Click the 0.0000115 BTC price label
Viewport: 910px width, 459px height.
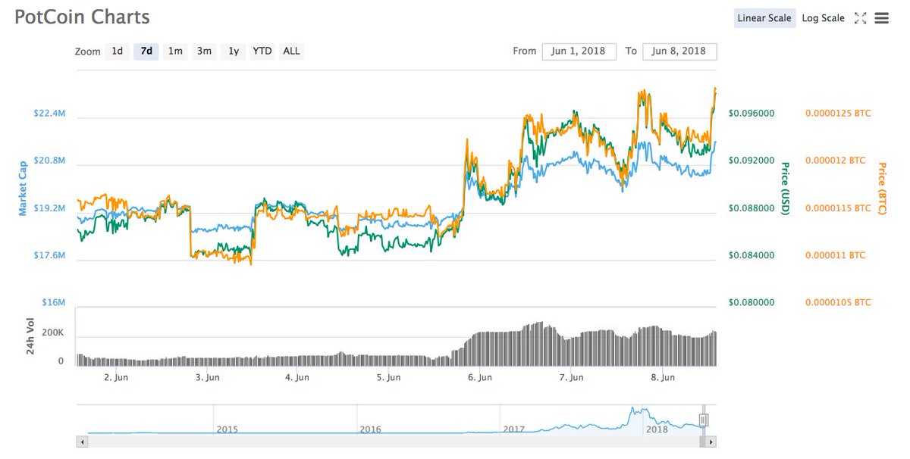point(838,208)
